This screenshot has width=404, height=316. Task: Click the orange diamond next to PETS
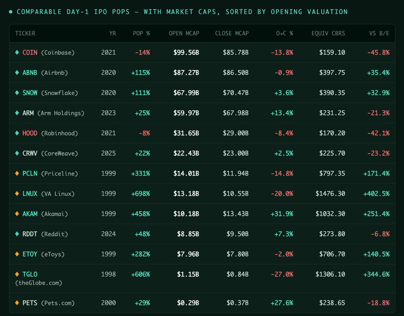(17, 303)
